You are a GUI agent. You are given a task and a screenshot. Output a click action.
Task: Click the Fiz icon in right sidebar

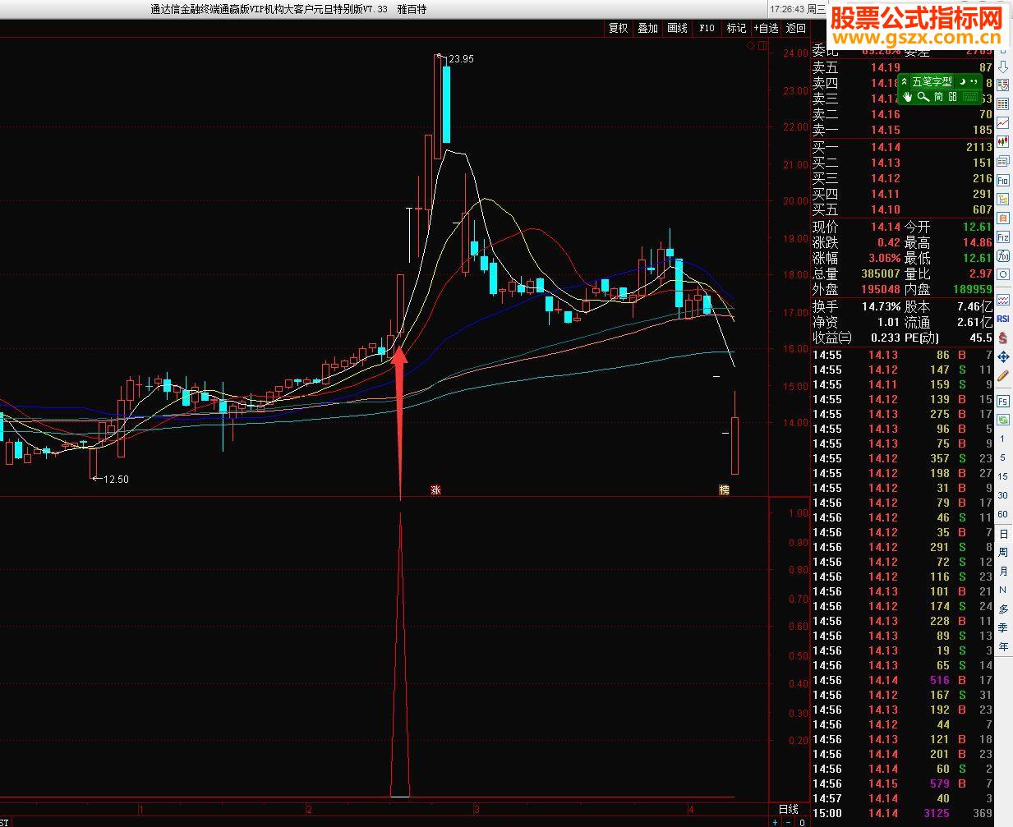pyautogui.click(x=1003, y=237)
